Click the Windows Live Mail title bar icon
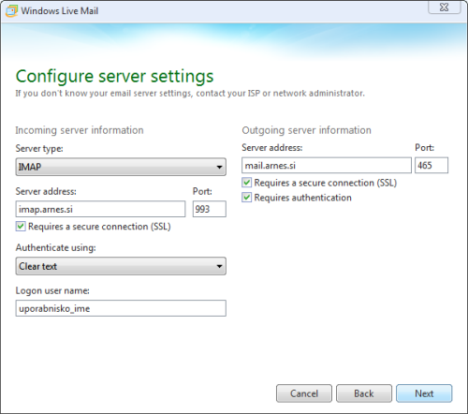The height and width of the screenshot is (414, 468). pos(11,11)
